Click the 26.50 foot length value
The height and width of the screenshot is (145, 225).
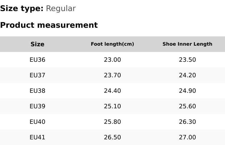pos(112,137)
